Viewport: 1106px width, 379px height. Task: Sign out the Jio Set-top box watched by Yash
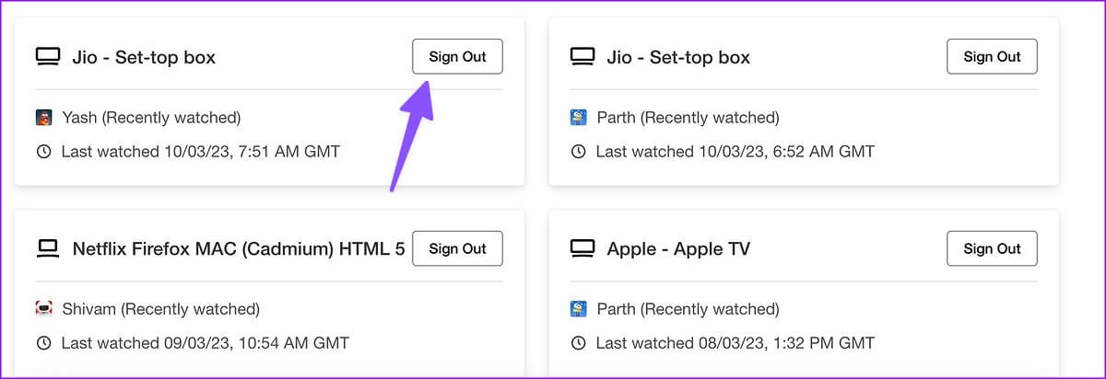click(x=457, y=56)
